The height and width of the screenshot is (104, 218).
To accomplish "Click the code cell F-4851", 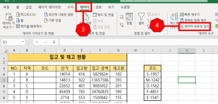I will point(153,92).
